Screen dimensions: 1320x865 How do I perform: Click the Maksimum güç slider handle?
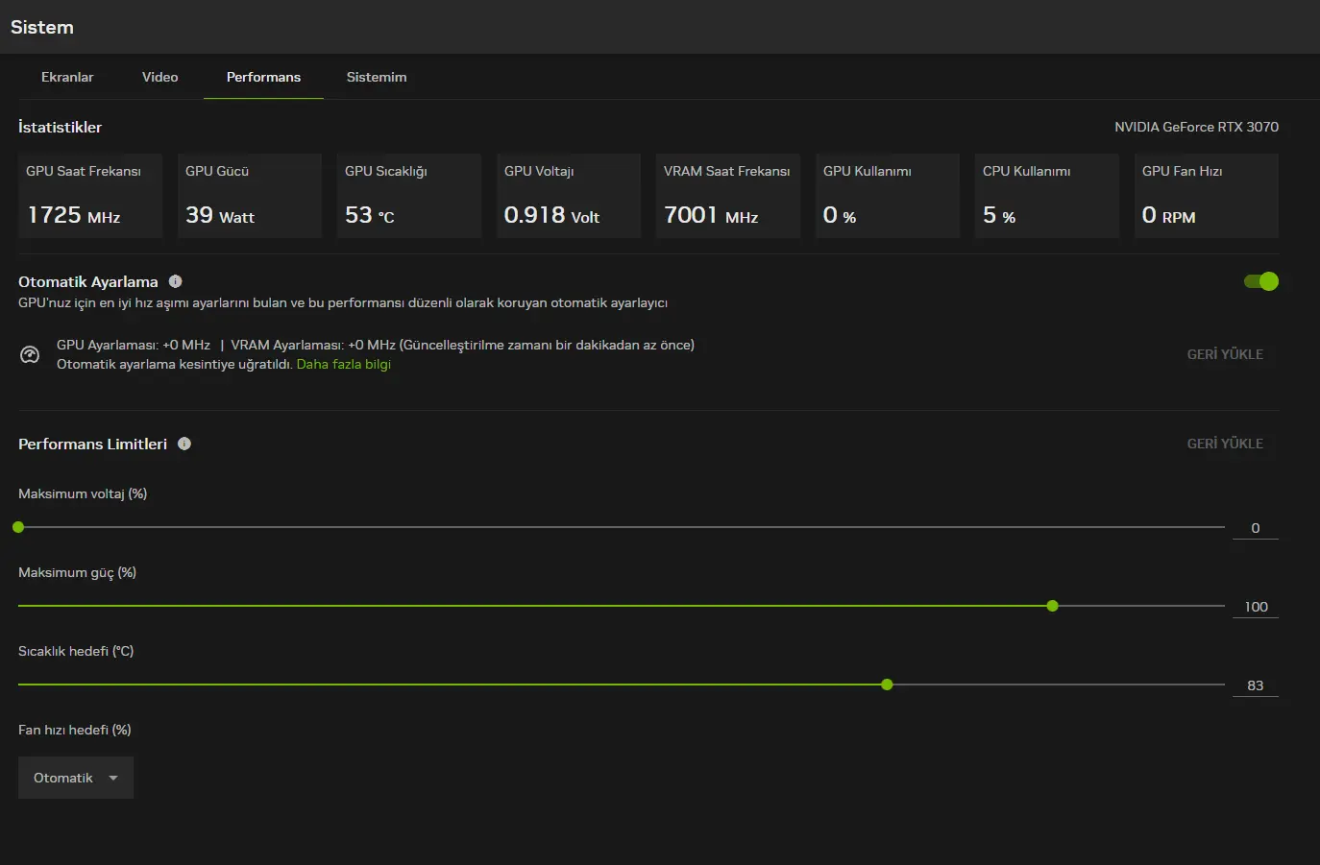1053,606
